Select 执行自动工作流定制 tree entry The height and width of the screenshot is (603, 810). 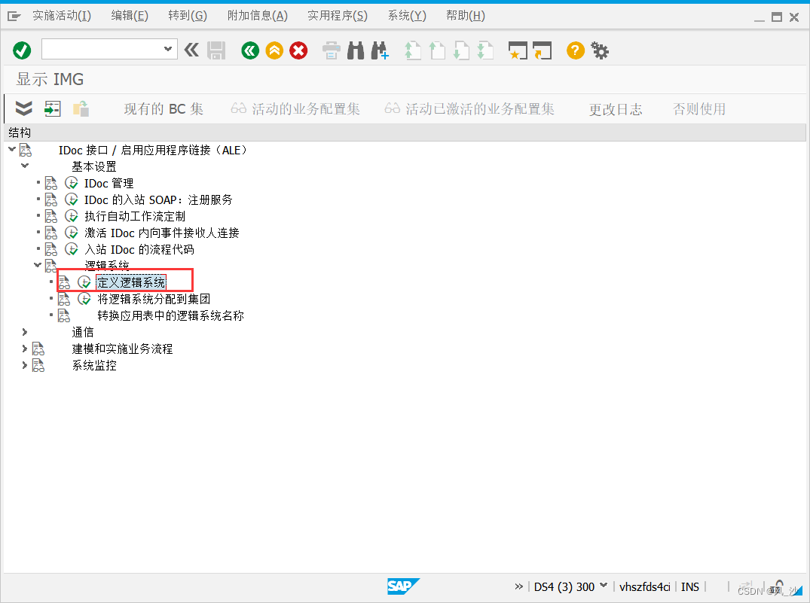click(x=135, y=216)
